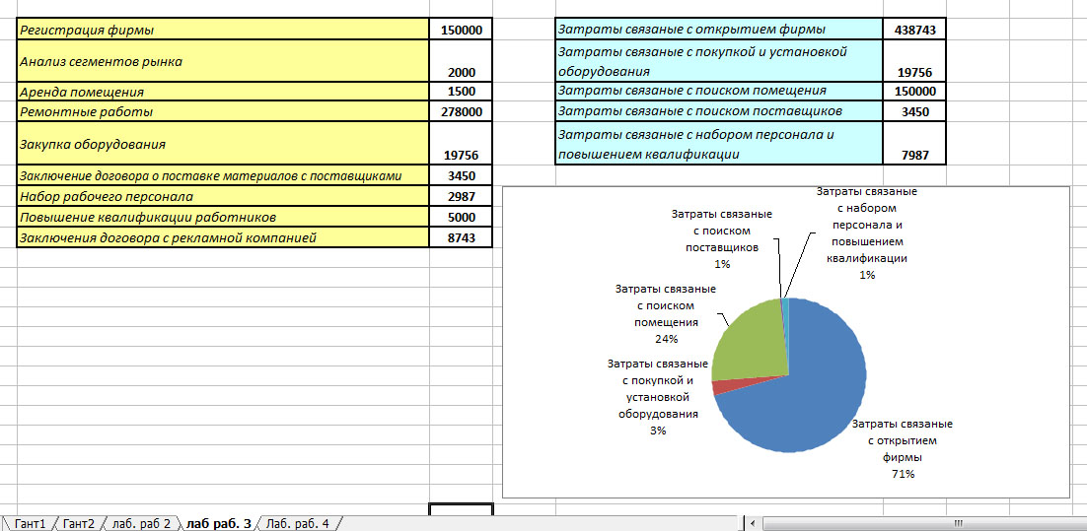Switch to the Гант1 sheet tab
The image size is (1087, 531).
30,523
